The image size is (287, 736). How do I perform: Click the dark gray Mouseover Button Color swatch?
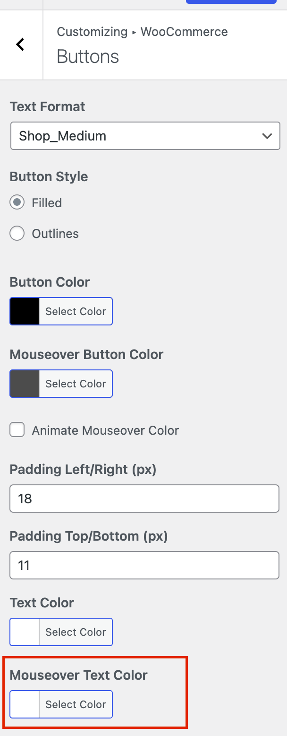click(25, 384)
